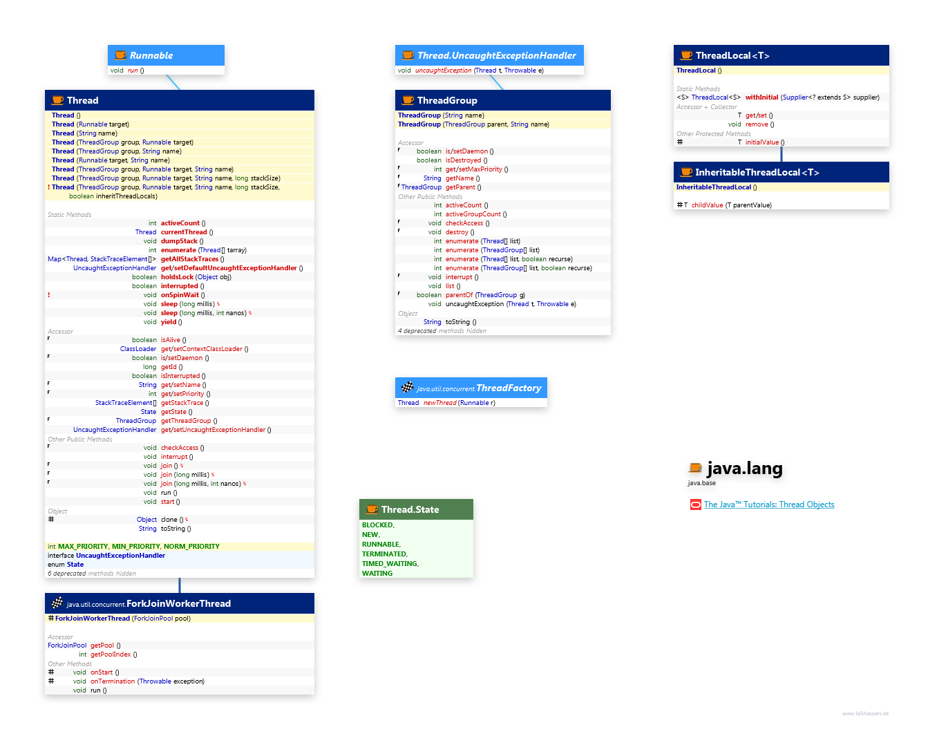Image resolution: width=928 pixels, height=745 pixels.
Task: Click the ThreadGroup class title
Action: coord(447,100)
